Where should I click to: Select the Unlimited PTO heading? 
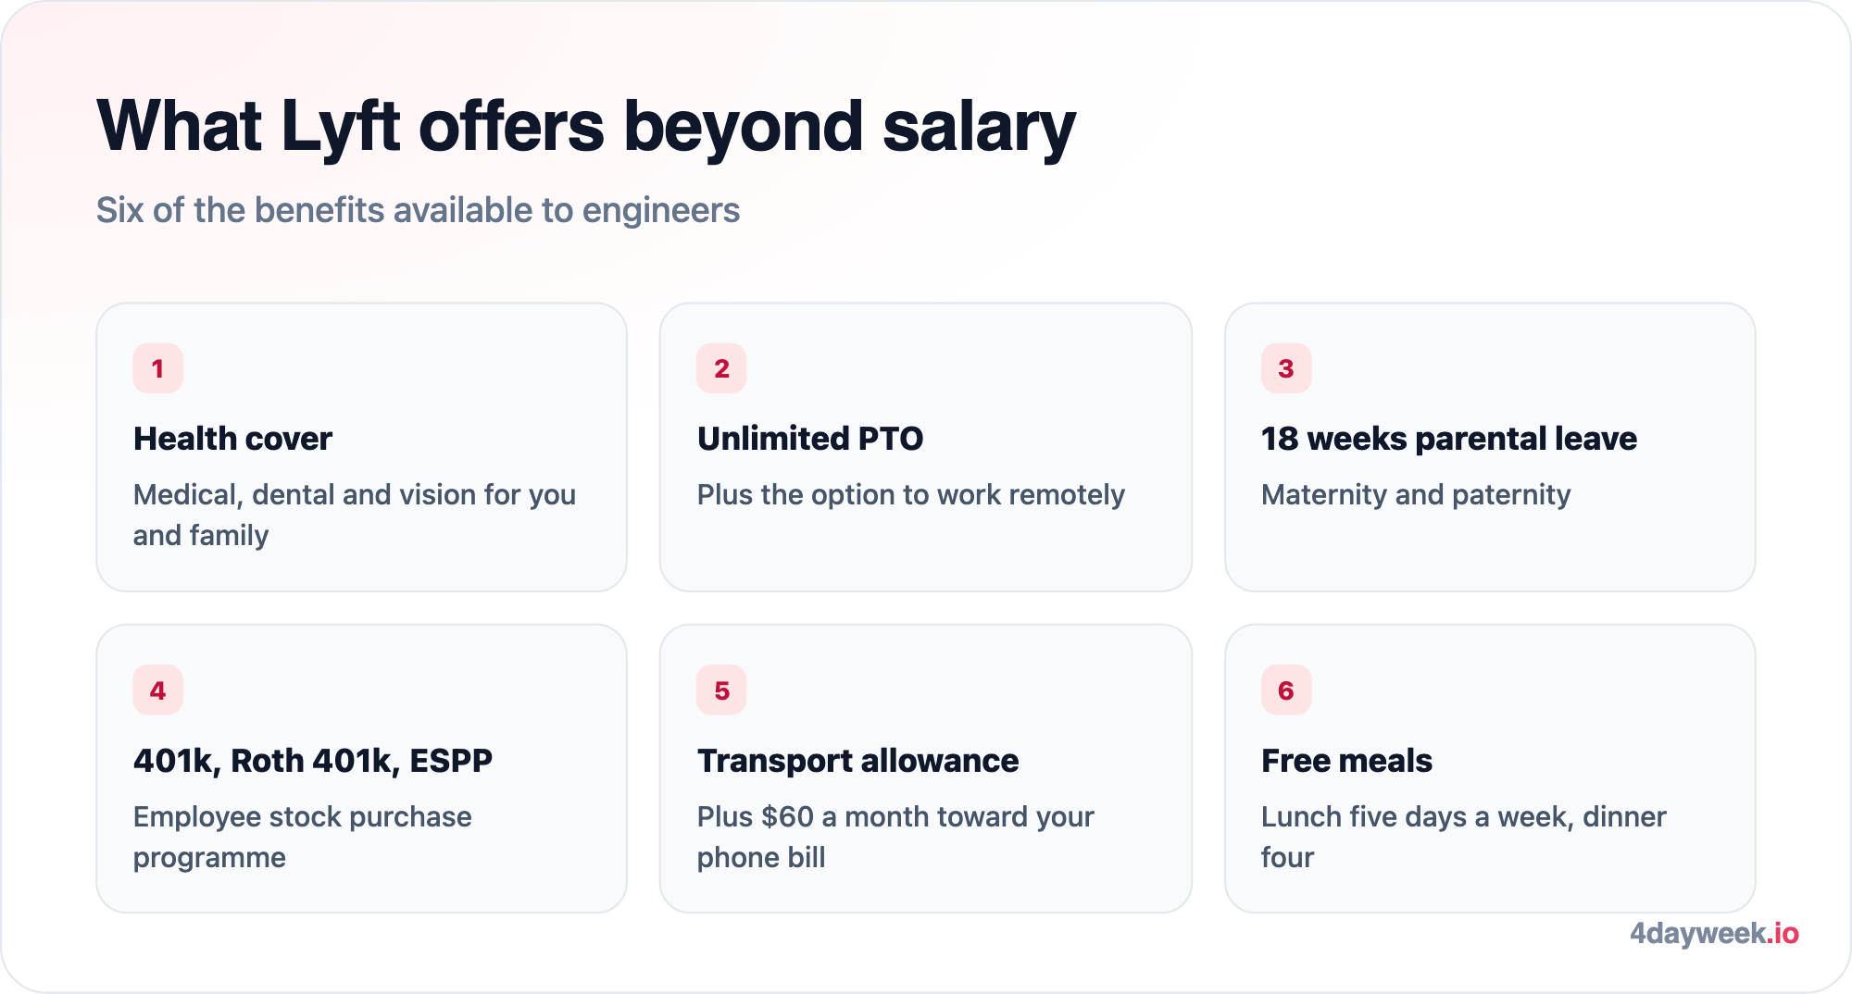click(x=810, y=439)
